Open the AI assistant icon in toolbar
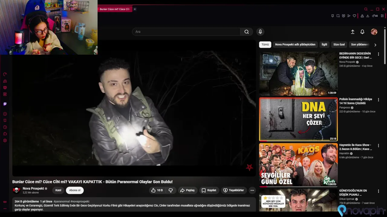The image size is (387, 217). (375, 16)
